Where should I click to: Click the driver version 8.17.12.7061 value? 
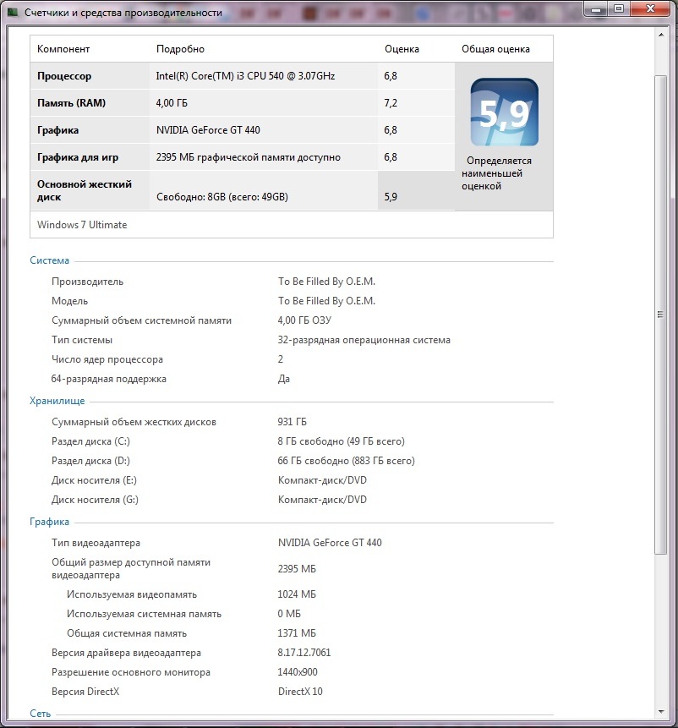[304, 653]
